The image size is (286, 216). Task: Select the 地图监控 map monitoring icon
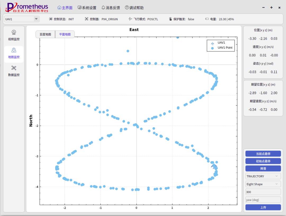click(x=14, y=51)
